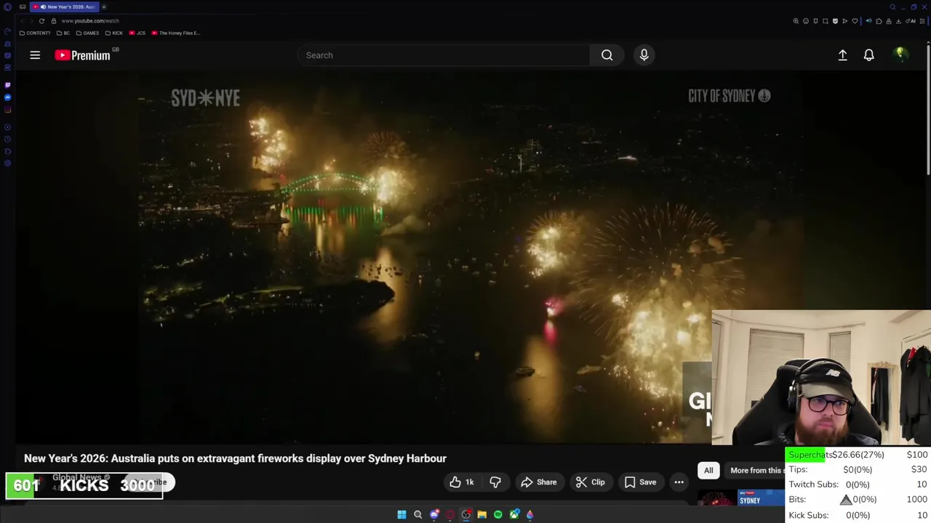Add page to bookmarks with heart icon
Screen dimensions: 931x523
(855, 21)
